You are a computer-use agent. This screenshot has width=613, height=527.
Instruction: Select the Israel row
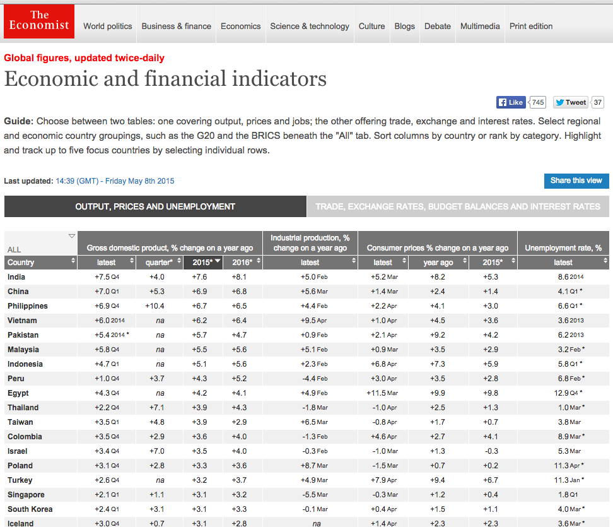306,451
